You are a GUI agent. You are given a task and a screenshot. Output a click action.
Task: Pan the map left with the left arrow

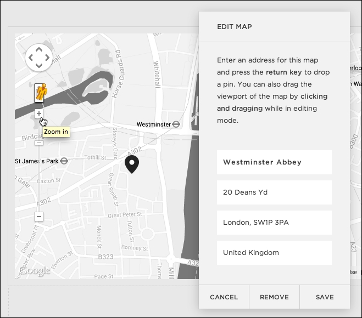click(30, 58)
